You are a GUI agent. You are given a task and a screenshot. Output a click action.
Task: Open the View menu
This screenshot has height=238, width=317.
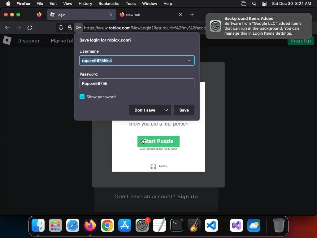68,4
